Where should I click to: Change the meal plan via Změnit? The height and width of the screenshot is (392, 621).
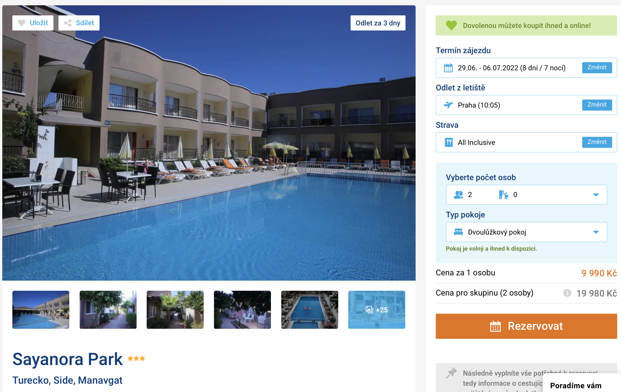coord(597,142)
